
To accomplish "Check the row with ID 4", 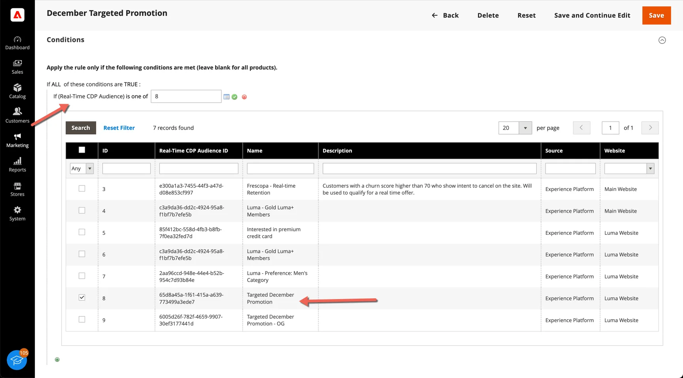I will pyautogui.click(x=82, y=210).
